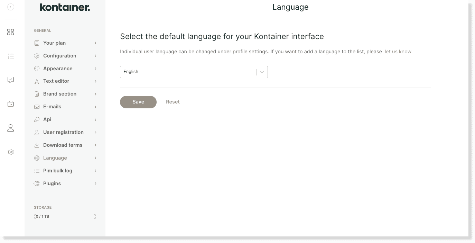Click the settings gear icon
This screenshot has height=243, width=475.
10,152
